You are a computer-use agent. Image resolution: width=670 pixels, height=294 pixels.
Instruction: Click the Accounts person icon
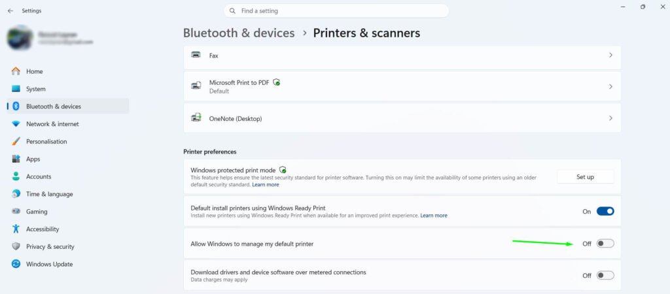coord(16,176)
